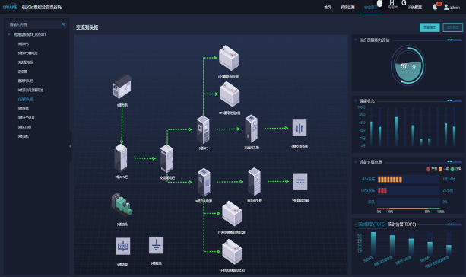Image resolution: width=466 pixels, height=277 pixels.
Task: Select the SPD lightning protection icon
Action: tap(122, 246)
